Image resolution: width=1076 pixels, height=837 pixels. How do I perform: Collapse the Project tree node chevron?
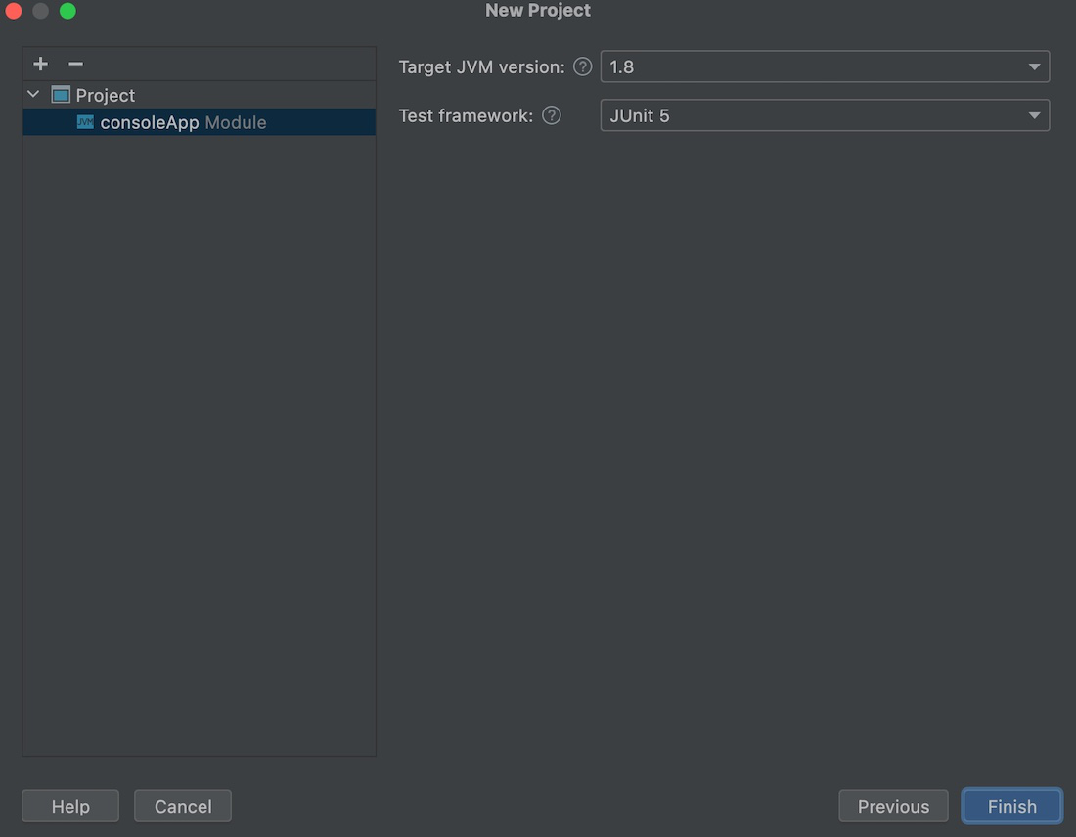(33, 94)
